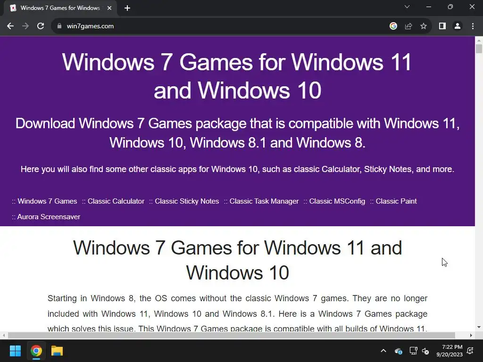The height and width of the screenshot is (362, 483).
Task: Open the Classic Sticky Notes link
Action: click(187, 201)
